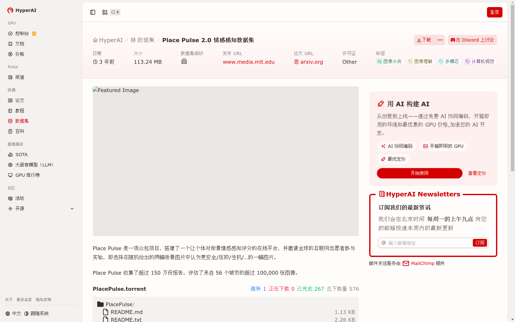Click the rocket icon by 用 AI 构建 AI
Screen dimensions: 515x322
[x=380, y=104]
